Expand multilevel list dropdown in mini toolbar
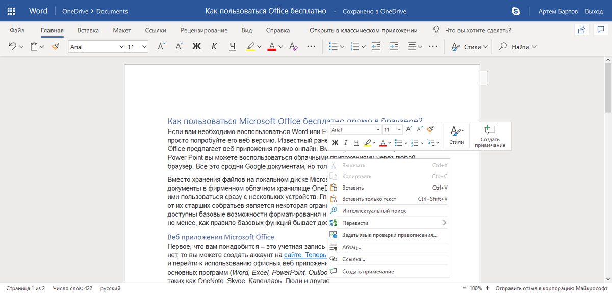This screenshot has height=293, width=612. tap(438, 143)
